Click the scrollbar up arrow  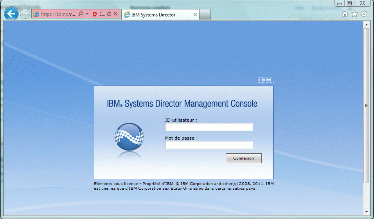point(366,25)
